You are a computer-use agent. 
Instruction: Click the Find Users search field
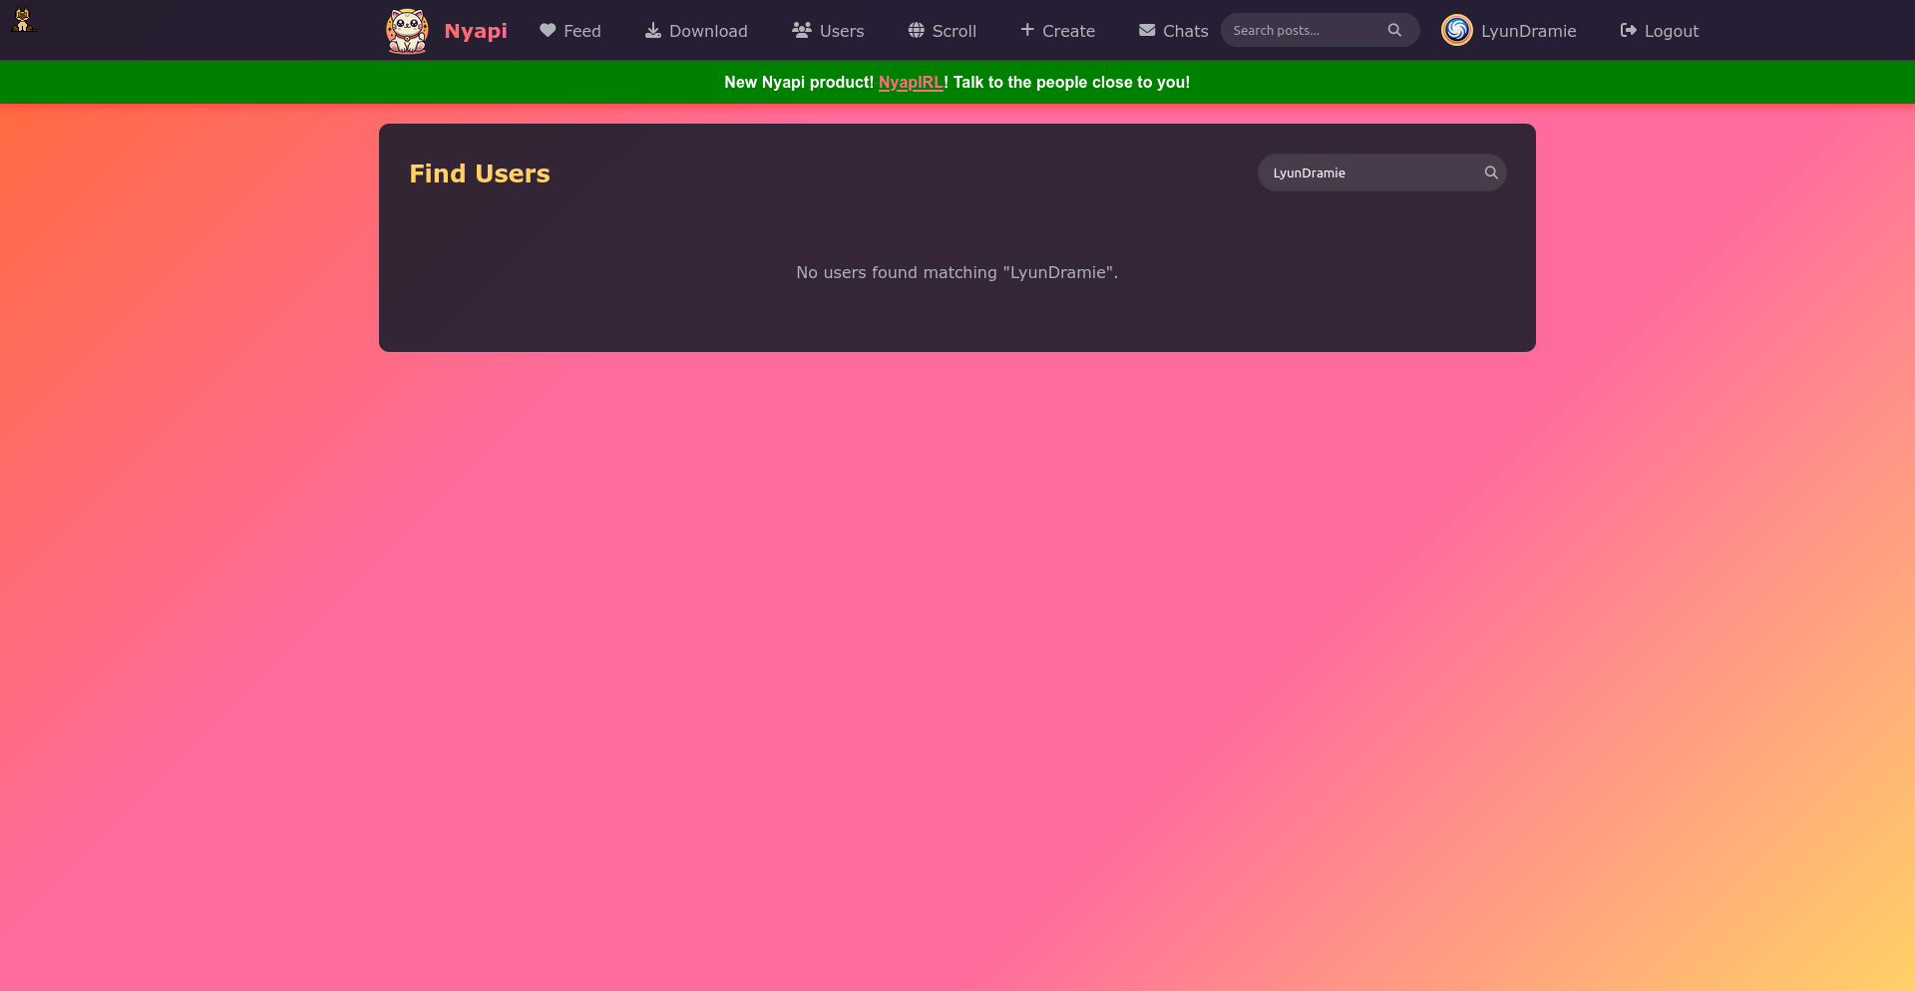(x=1371, y=173)
